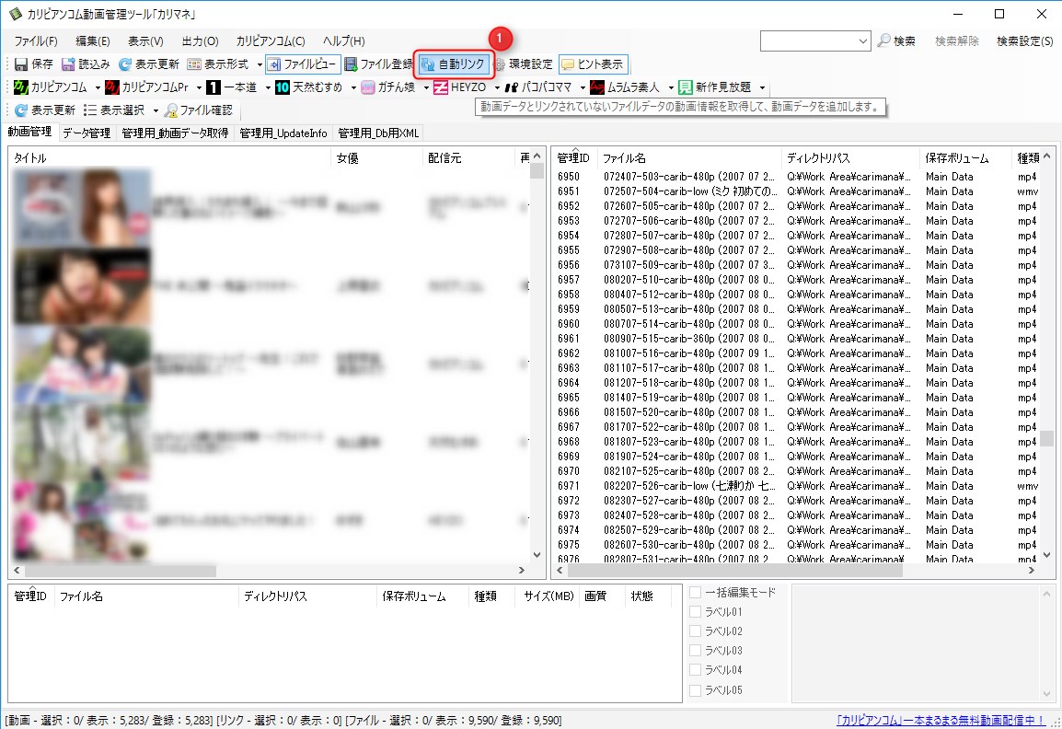Select the 読込み (Load) icon
This screenshot has width=1062, height=729.
[x=77, y=64]
